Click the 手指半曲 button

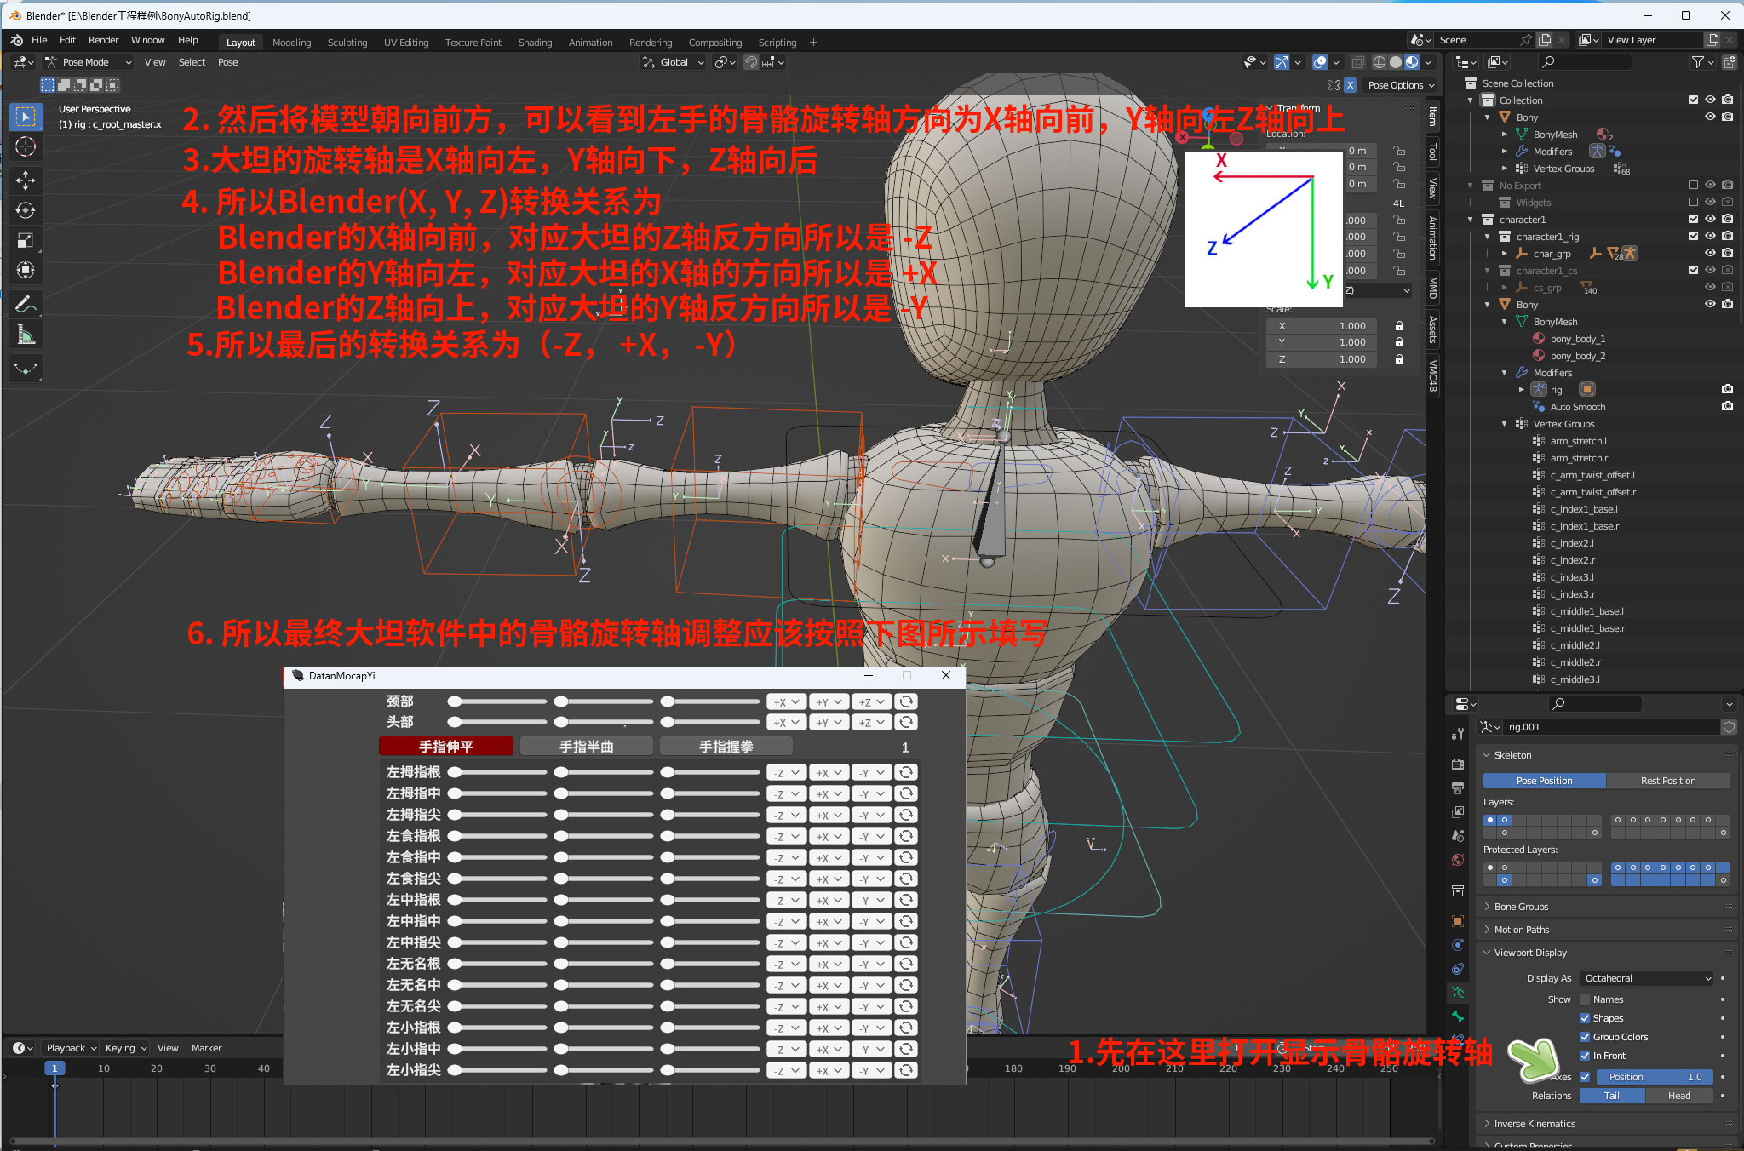(x=586, y=747)
